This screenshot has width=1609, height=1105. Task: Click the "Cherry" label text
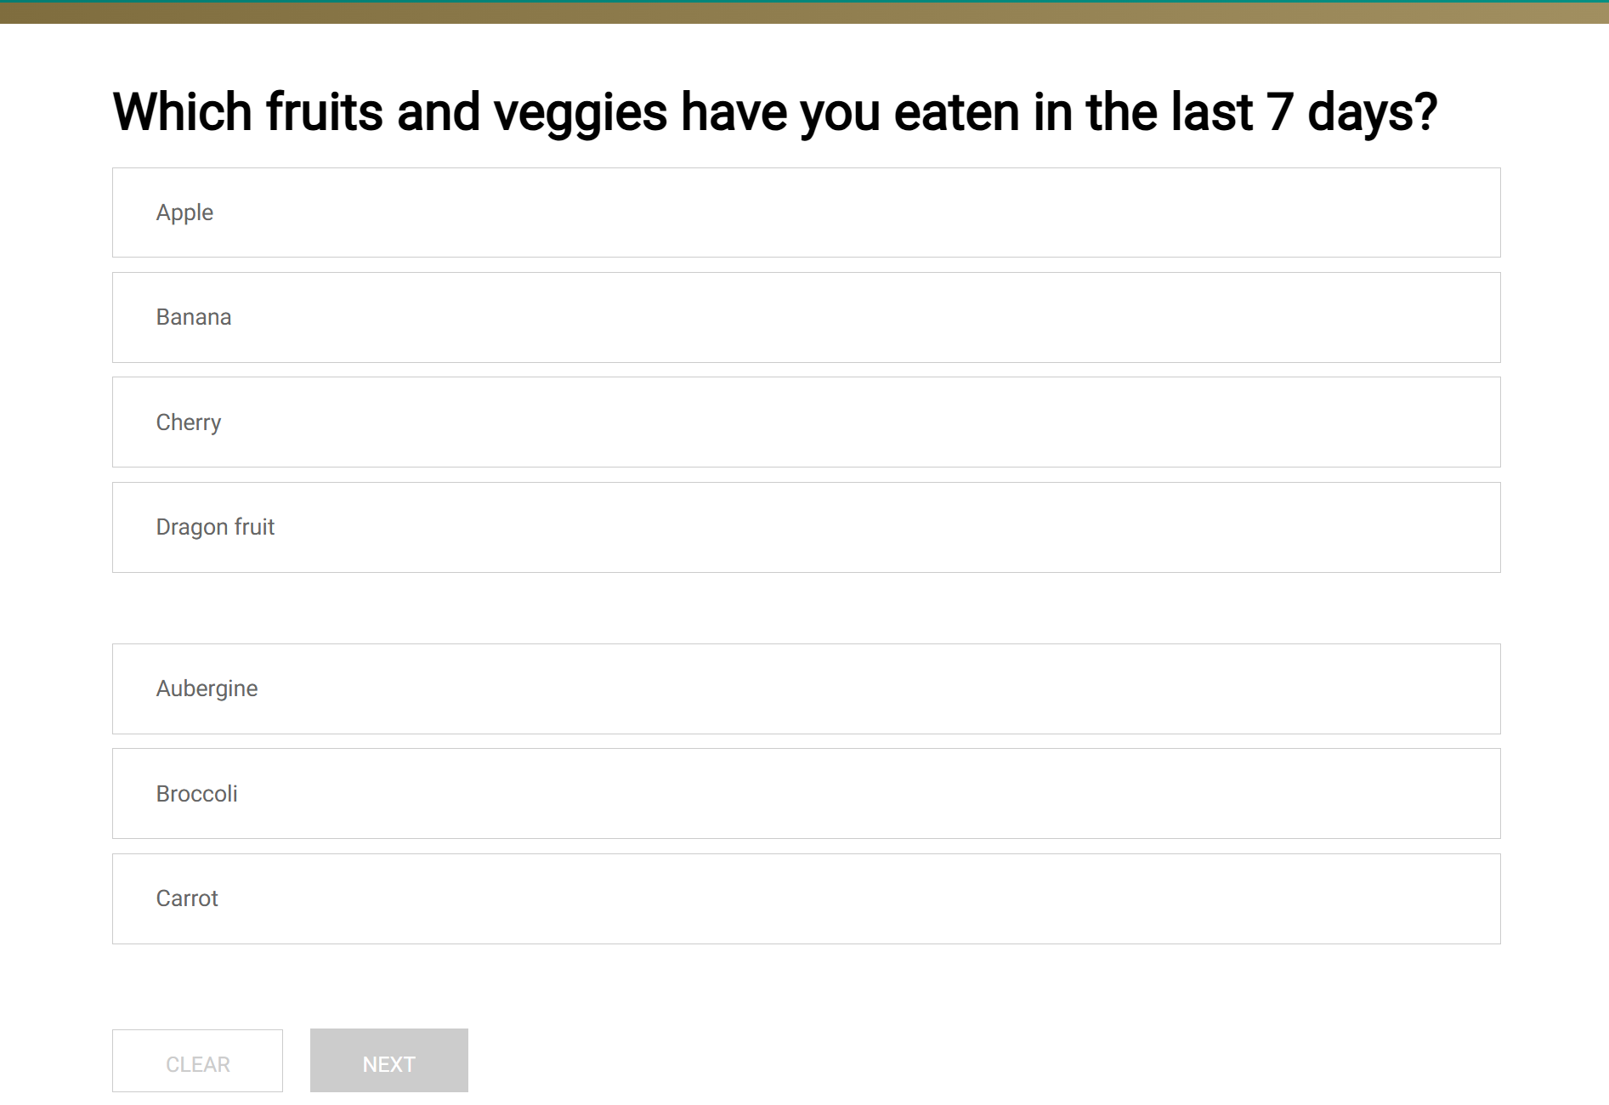tap(189, 422)
